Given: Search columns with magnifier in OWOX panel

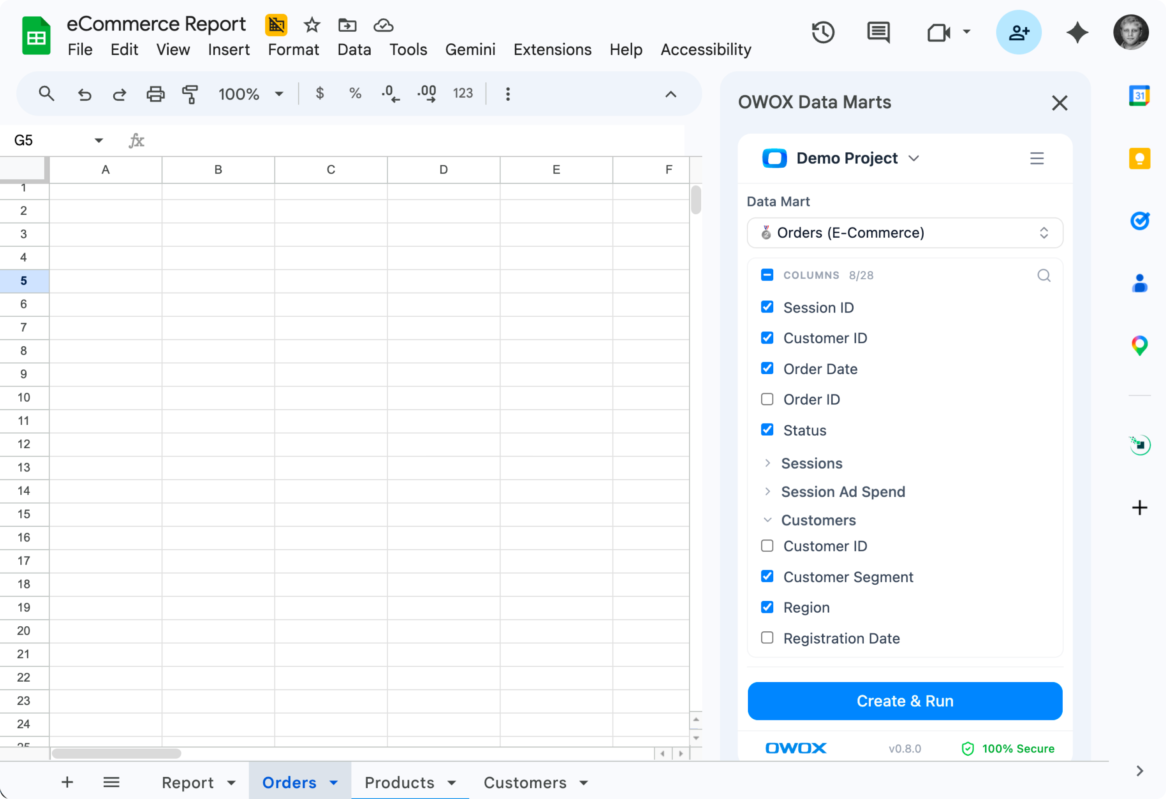Looking at the screenshot, I should pos(1044,275).
